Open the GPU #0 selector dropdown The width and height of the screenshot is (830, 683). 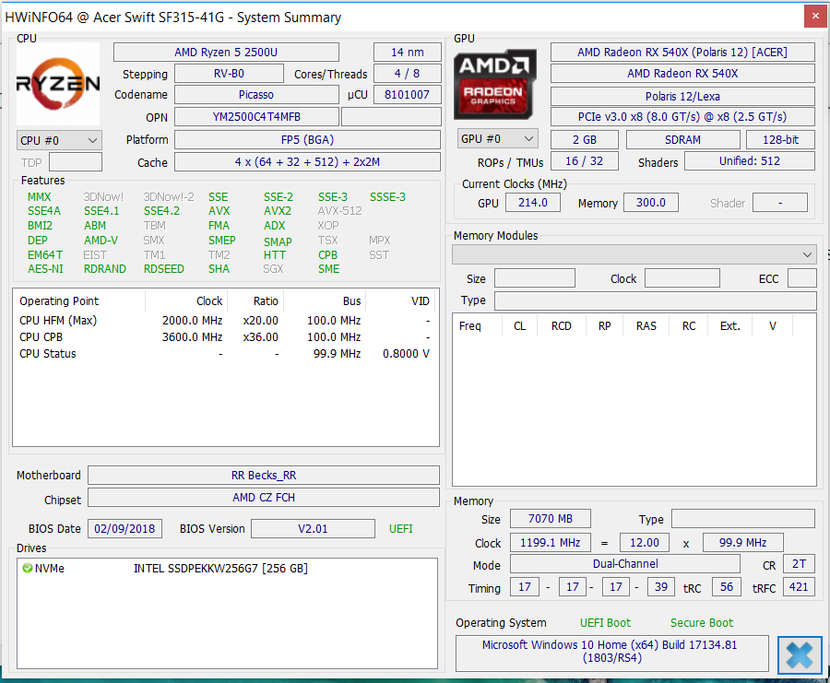click(497, 139)
